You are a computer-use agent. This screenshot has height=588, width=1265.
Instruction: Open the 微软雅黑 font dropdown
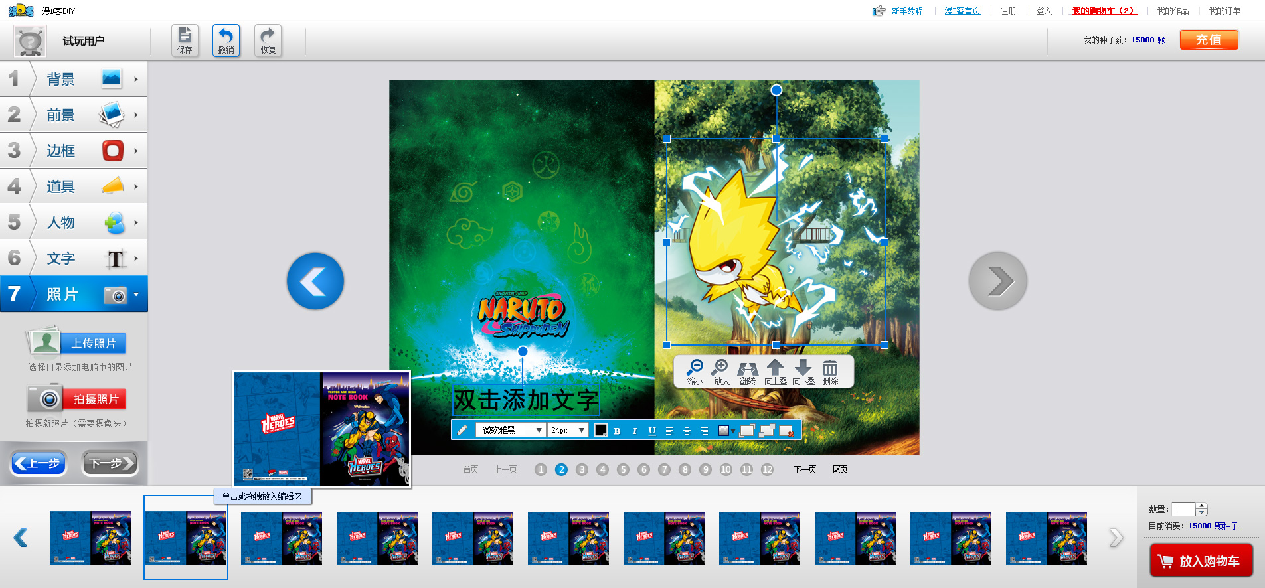[511, 430]
